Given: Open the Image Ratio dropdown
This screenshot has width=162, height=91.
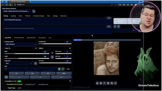Looking at the screenshot, I should point(19,63).
